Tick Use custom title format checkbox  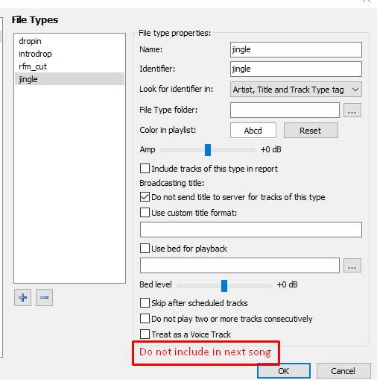pyautogui.click(x=145, y=213)
